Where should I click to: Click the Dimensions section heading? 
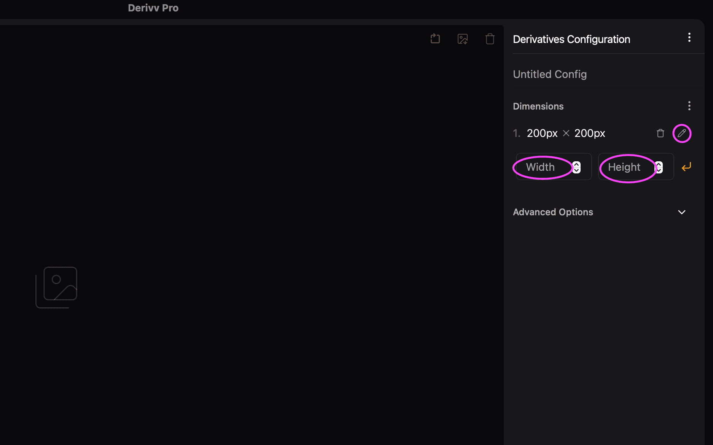coord(538,106)
